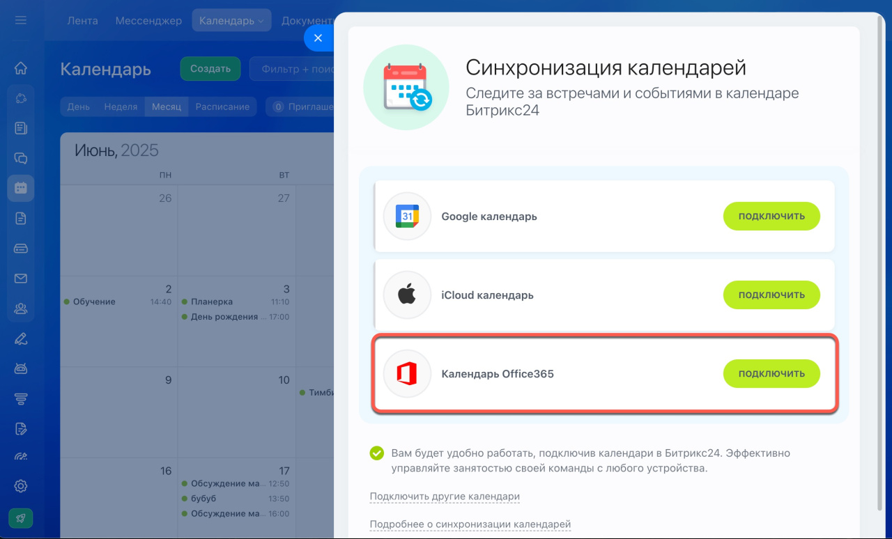Open the document edit icon in the sidebar
892x539 pixels.
click(x=21, y=428)
